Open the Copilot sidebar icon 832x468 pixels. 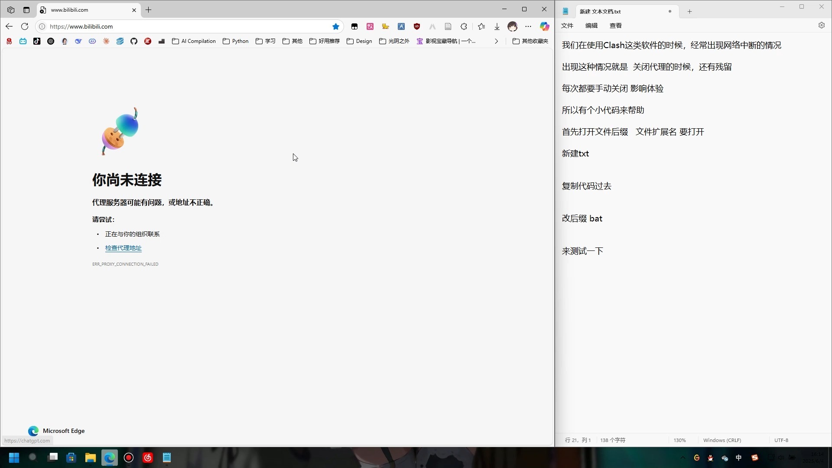click(x=544, y=26)
